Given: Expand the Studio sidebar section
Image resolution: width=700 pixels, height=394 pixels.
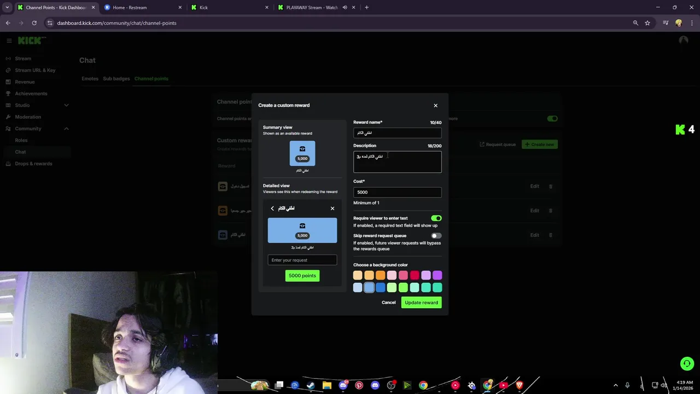Looking at the screenshot, I should click(x=37, y=105).
